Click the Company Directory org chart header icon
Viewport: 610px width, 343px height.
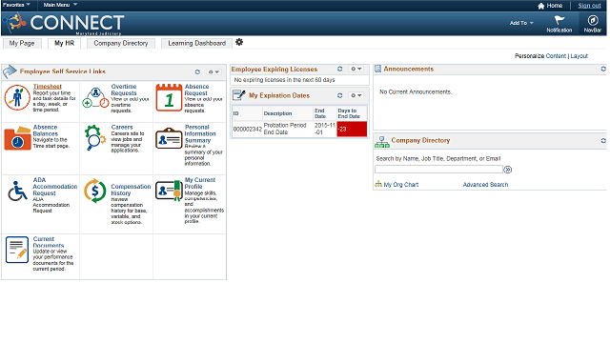(x=381, y=142)
